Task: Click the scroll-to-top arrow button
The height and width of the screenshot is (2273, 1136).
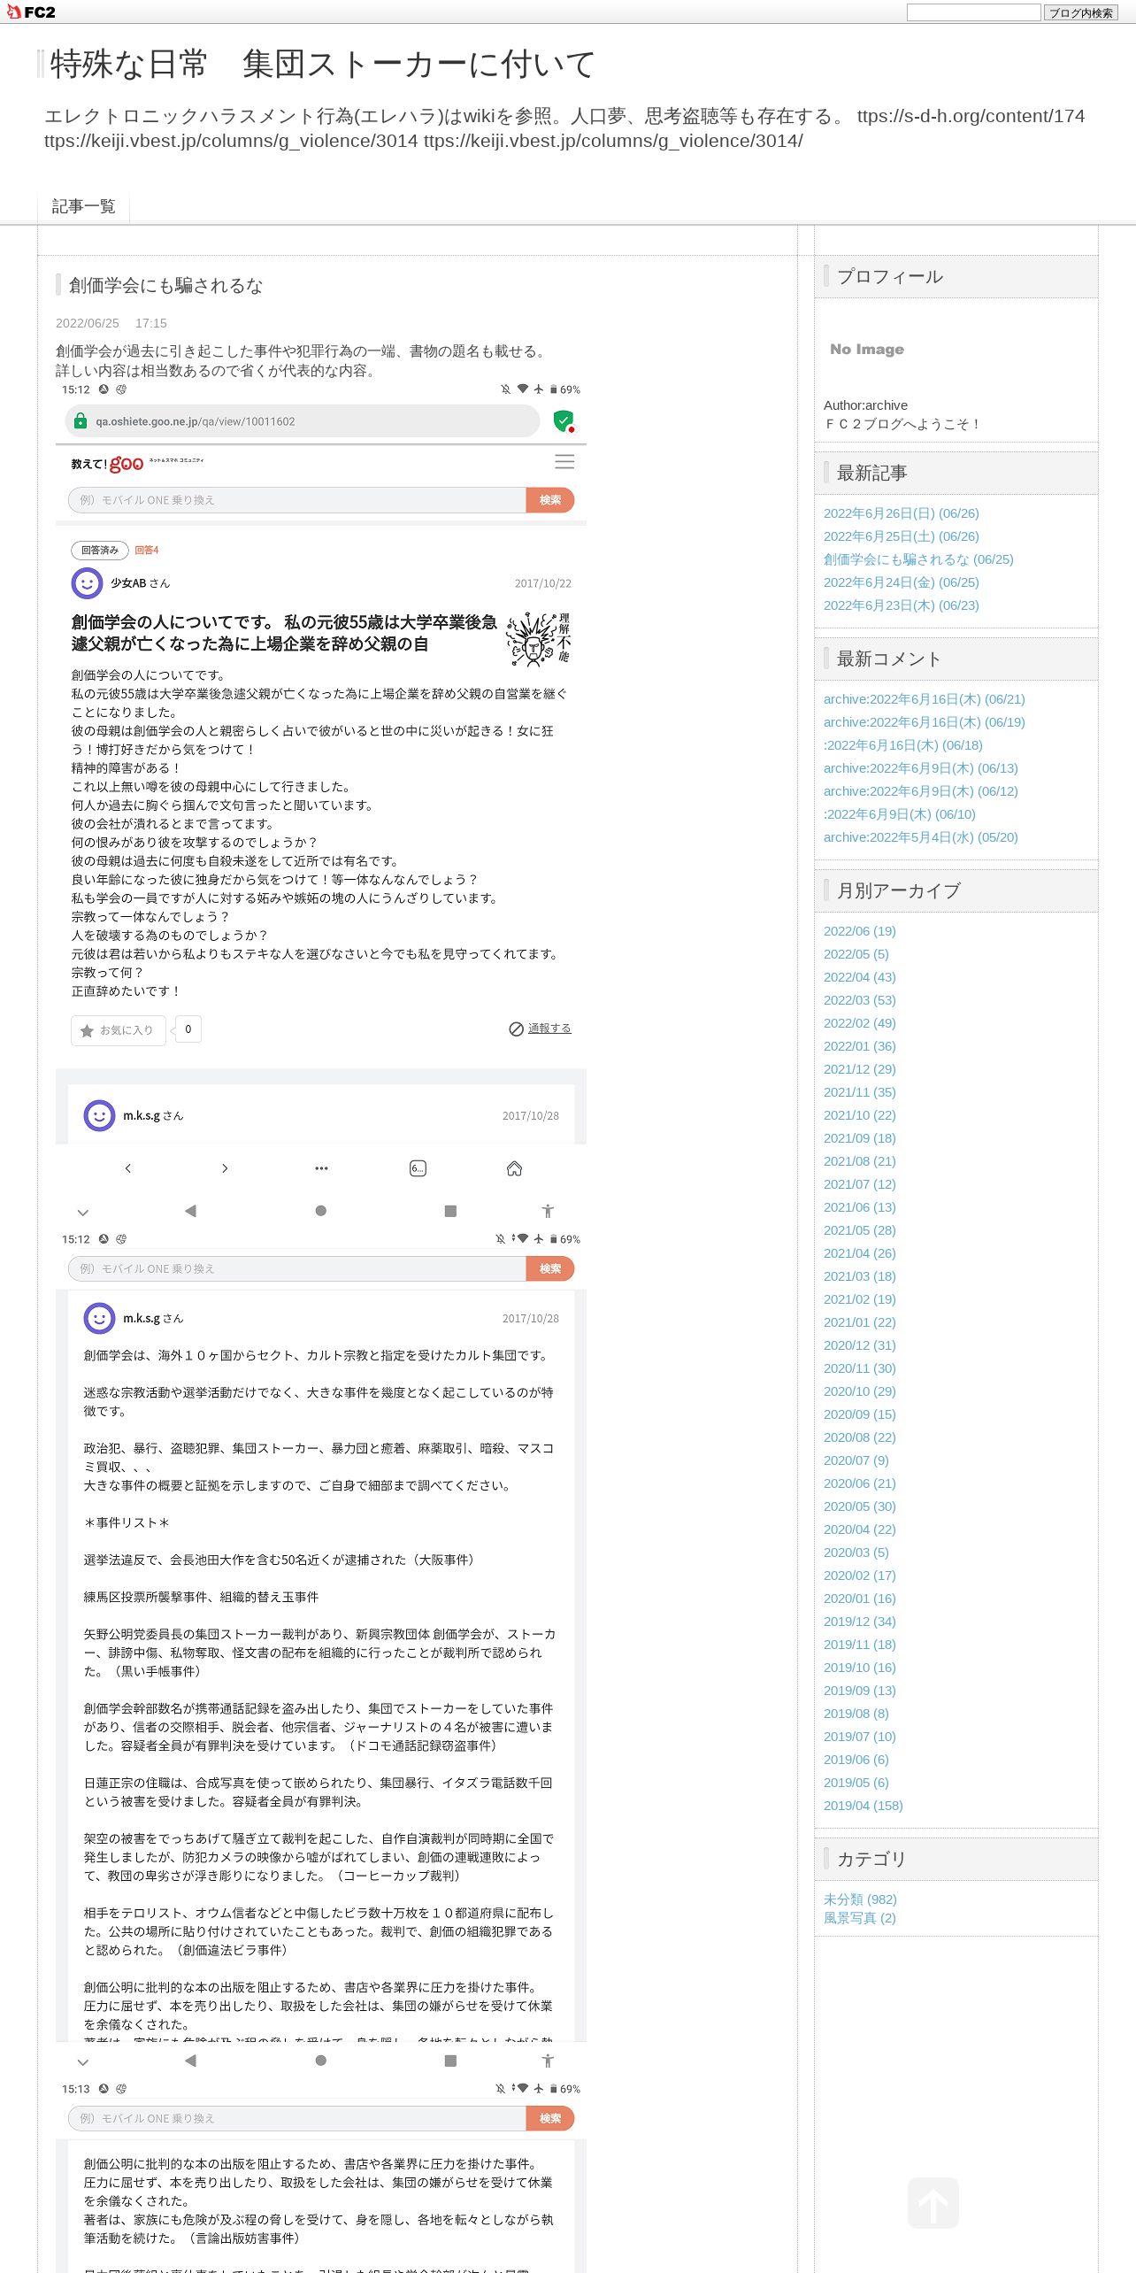Action: click(933, 2203)
